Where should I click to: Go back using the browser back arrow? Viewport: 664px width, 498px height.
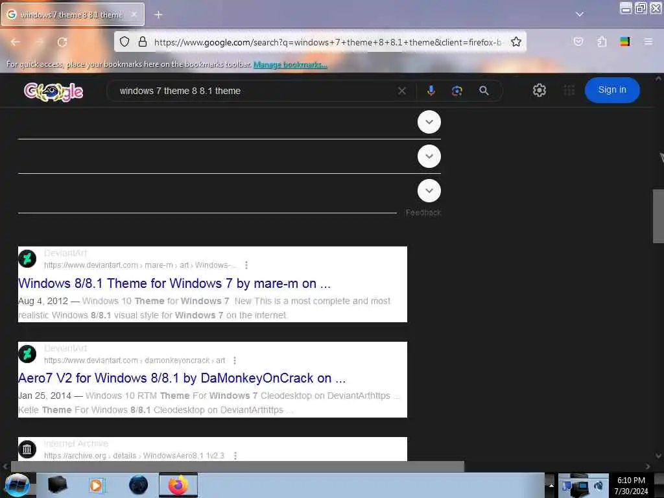pyautogui.click(x=16, y=42)
